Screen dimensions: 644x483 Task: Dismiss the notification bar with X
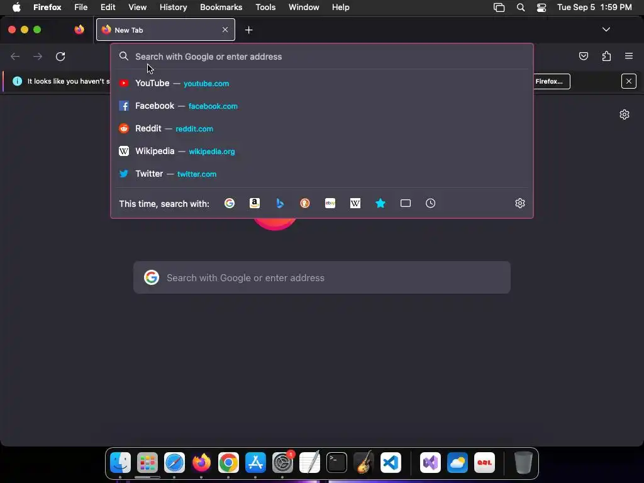628,81
